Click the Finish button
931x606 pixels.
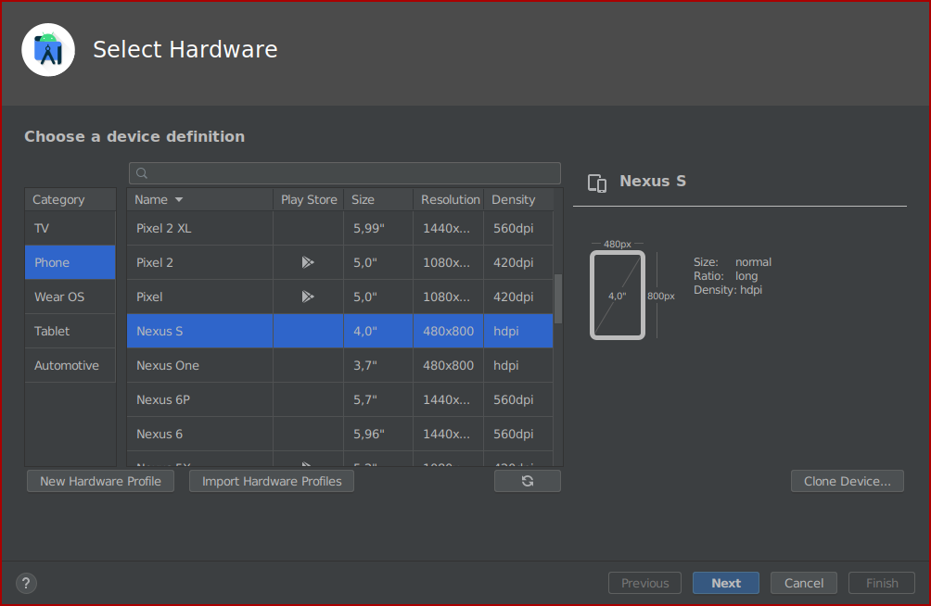pyautogui.click(x=882, y=584)
